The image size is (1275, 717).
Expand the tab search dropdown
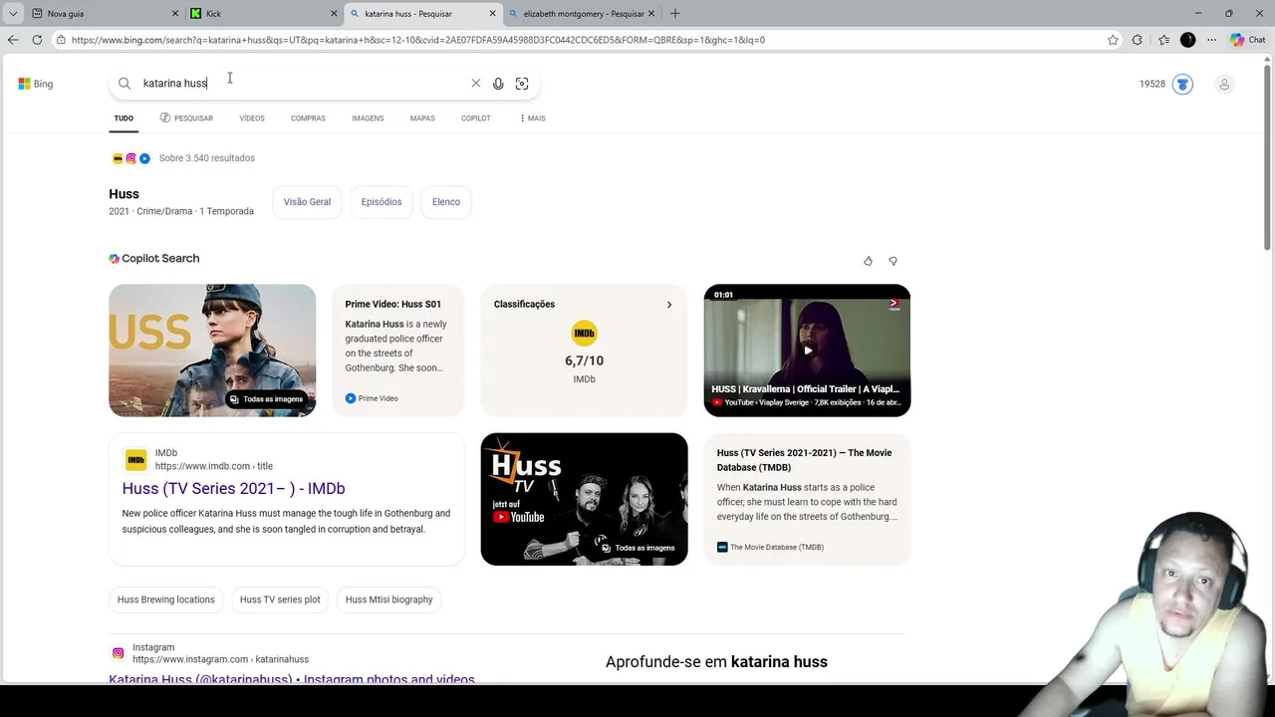[13, 13]
